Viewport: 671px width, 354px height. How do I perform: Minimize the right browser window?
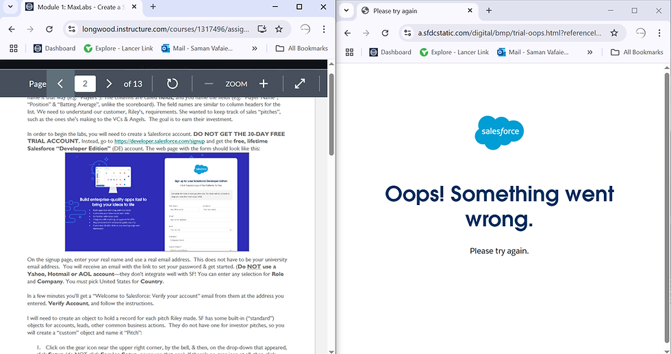coord(611,11)
